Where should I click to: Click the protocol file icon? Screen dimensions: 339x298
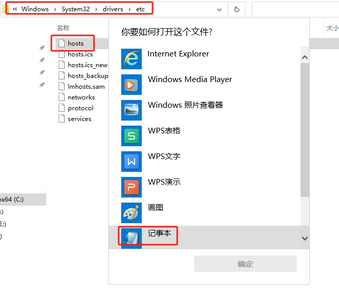pos(62,108)
